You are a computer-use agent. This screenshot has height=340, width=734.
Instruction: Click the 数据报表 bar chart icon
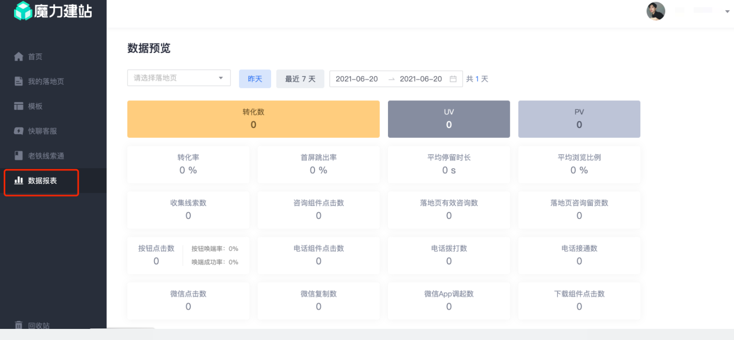18,180
